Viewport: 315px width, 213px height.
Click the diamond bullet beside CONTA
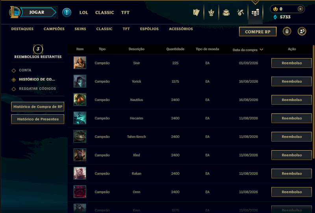tap(14, 71)
